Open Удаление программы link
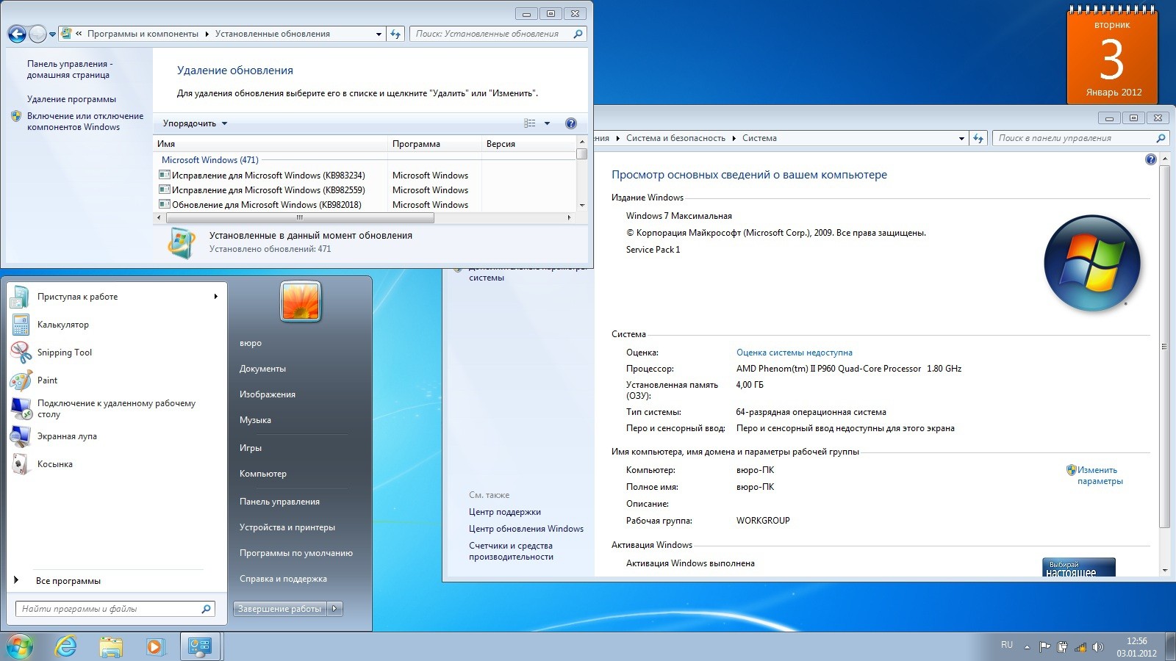The image size is (1176, 661). click(71, 99)
